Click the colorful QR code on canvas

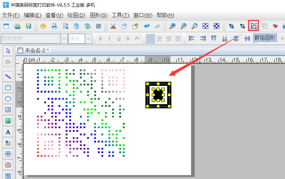(81, 113)
